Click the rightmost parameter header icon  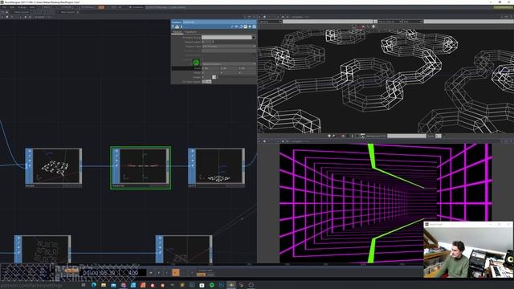254,26
